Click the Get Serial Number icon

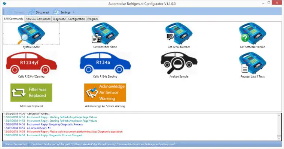tap(179, 34)
